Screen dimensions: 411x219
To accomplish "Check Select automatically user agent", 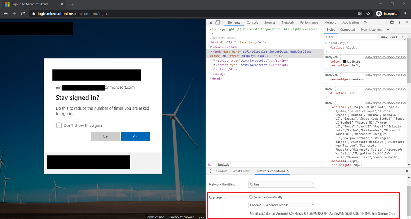I will [251, 197].
